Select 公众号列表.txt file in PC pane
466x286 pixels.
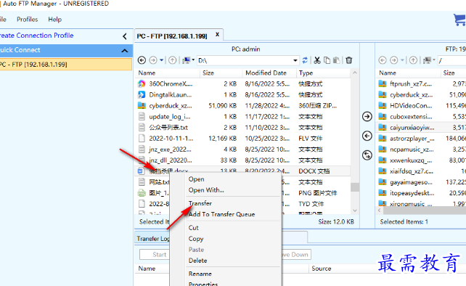[168, 128]
